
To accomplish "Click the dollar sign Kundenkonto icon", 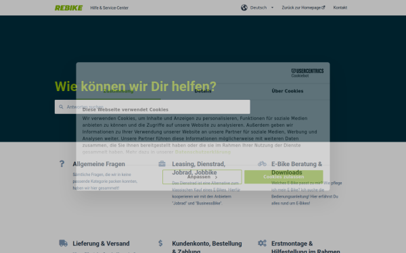I will pyautogui.click(x=160, y=243).
